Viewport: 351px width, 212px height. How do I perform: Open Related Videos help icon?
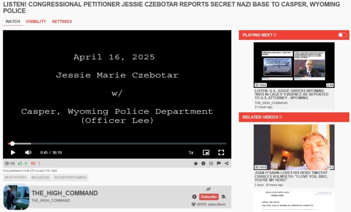click(280, 117)
